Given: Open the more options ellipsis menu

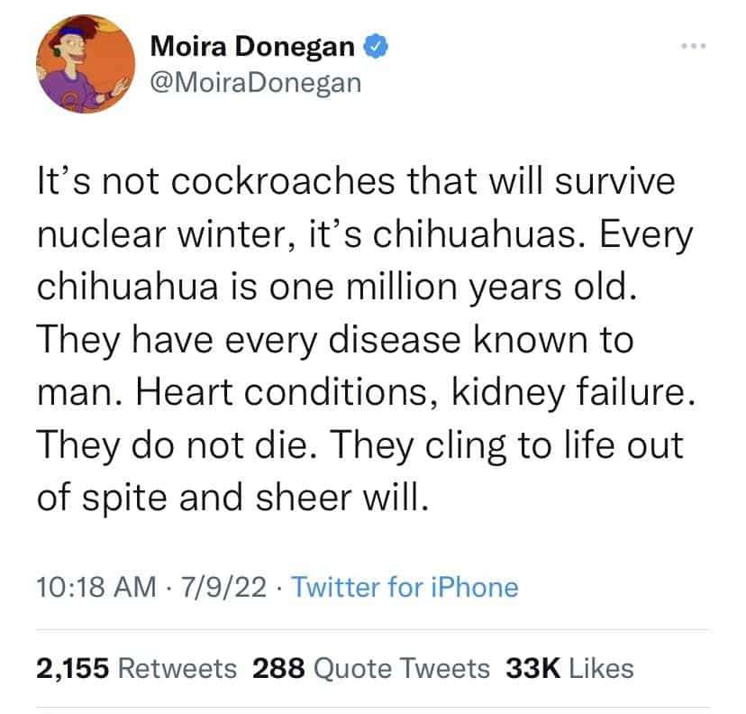Looking at the screenshot, I should (x=694, y=46).
